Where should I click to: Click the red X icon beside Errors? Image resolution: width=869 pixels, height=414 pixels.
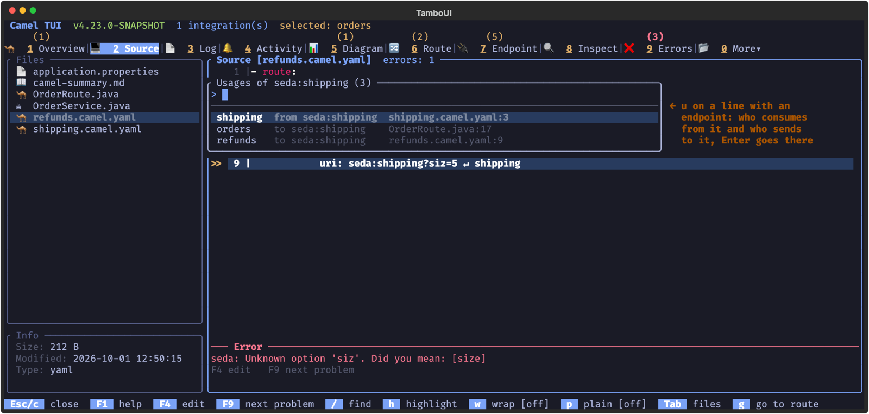[x=629, y=48]
